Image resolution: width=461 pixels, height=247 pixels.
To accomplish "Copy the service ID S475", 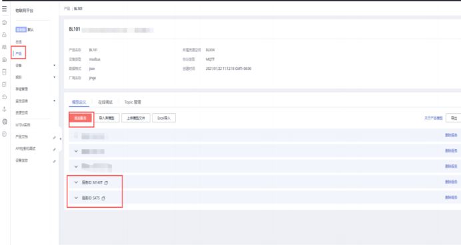I will 103,198.
